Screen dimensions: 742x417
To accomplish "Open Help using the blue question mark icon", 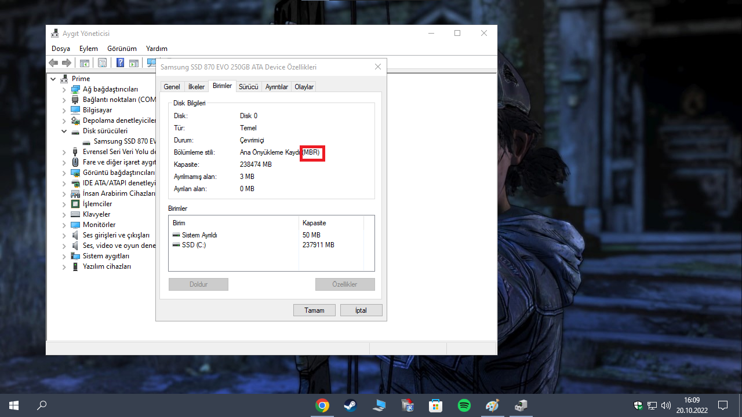I will (x=120, y=63).
